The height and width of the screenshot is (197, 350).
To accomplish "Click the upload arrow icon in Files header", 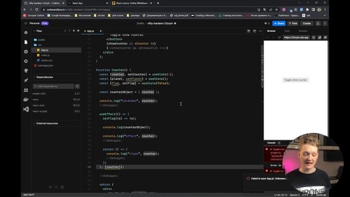I will click(x=69, y=31).
